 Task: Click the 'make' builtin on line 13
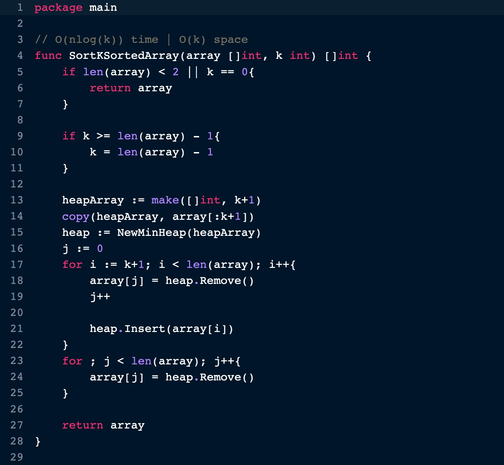coord(165,200)
